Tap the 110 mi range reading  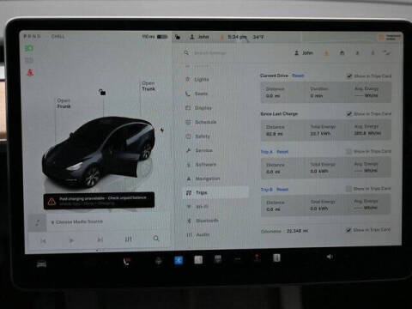(148, 37)
